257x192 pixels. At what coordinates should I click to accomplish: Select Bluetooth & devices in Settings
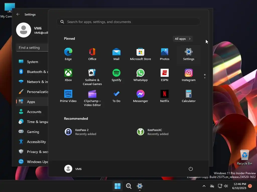(x=32, y=72)
